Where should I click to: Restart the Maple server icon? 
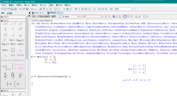[x=89, y=9]
